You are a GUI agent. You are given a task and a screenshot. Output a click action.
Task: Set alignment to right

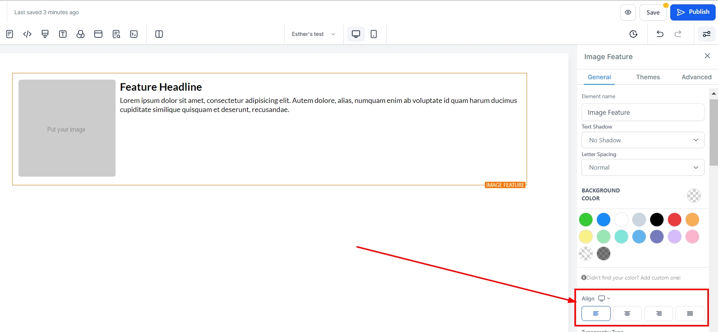pyautogui.click(x=658, y=313)
